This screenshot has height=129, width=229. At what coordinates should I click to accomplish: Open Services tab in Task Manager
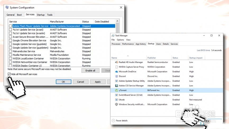pyautogui.click(x=174, y=44)
